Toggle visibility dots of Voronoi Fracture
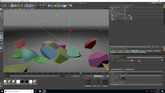This screenshot has width=165, height=93. pyautogui.click(x=126, y=7)
